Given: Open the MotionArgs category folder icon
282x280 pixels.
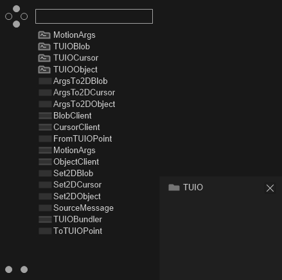Looking at the screenshot, I should pos(44,35).
